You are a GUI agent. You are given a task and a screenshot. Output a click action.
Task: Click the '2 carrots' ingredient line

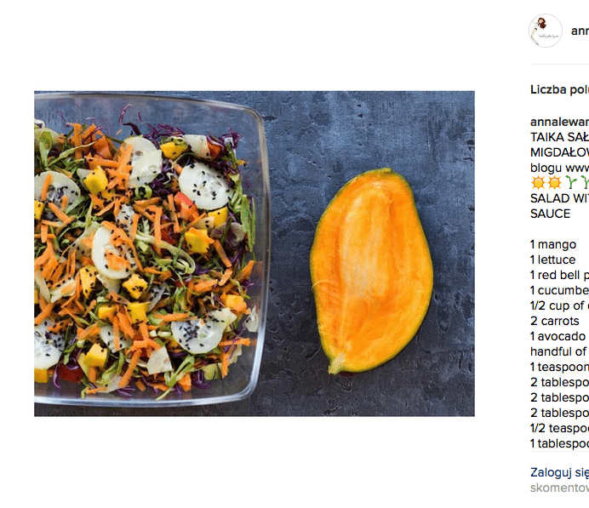[x=554, y=321]
